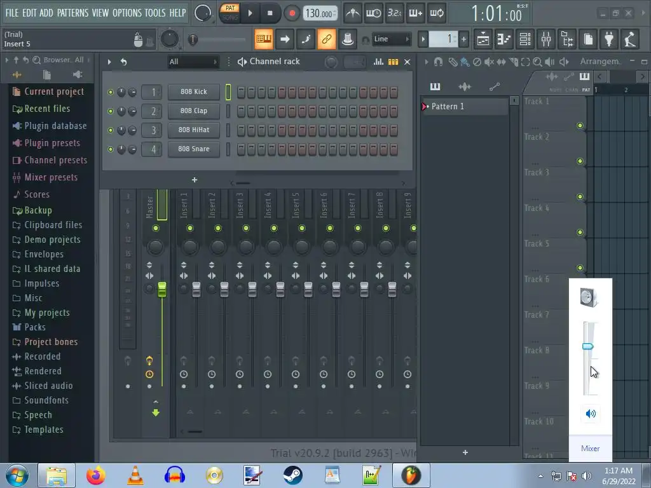Open the plugin picker plug icon

pos(609,39)
